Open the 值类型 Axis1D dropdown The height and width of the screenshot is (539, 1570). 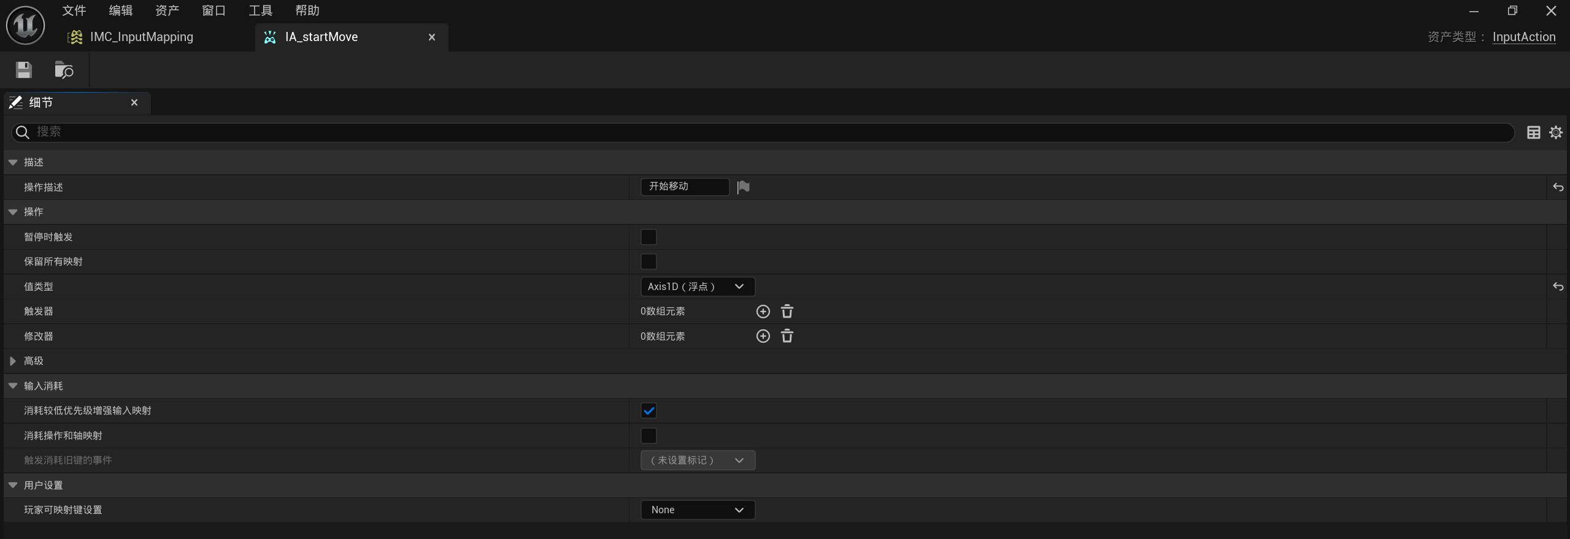coord(697,286)
